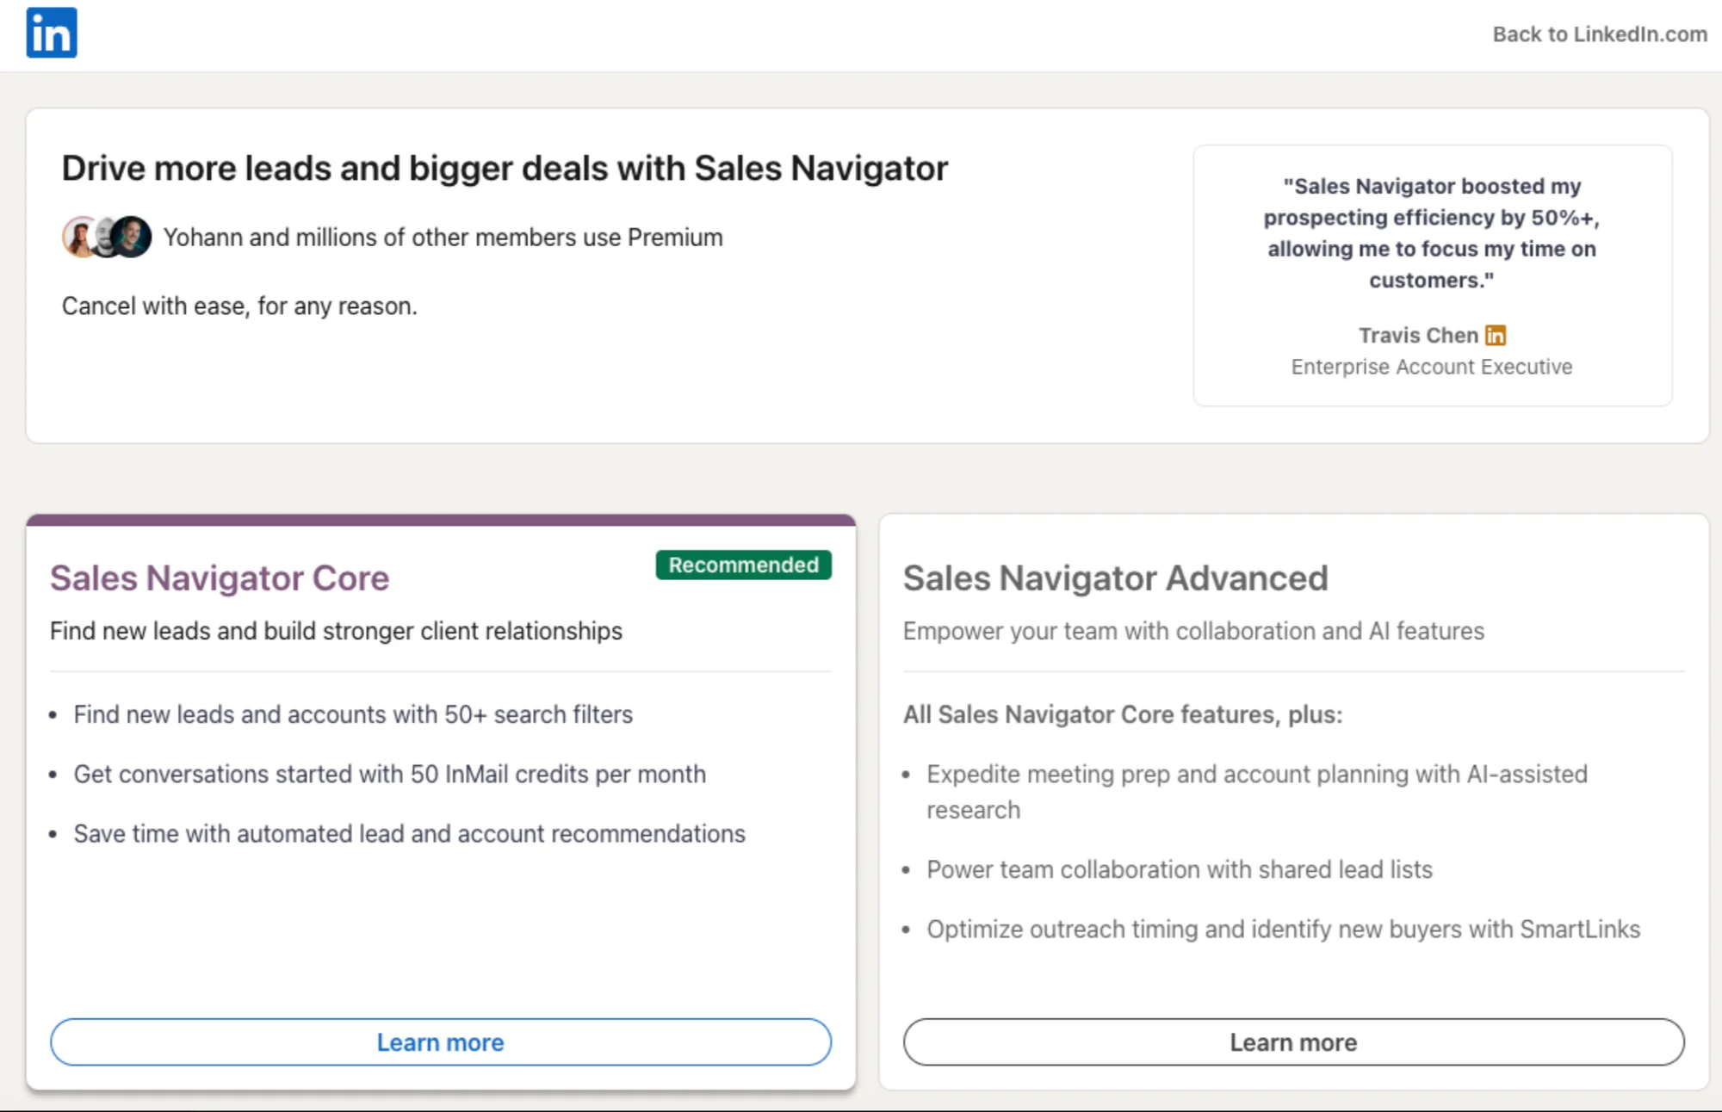Viewport: 1722px width, 1112px height.
Task: Click the Sales Navigator testimonial quote
Action: point(1432,233)
